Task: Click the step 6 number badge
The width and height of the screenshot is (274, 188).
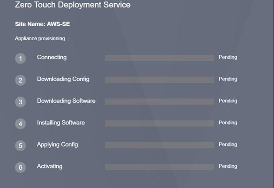Action: click(21, 167)
